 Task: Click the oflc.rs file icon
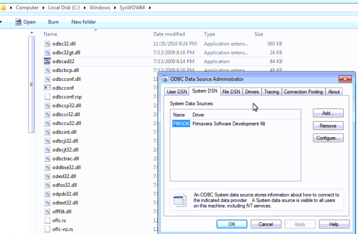47,220
